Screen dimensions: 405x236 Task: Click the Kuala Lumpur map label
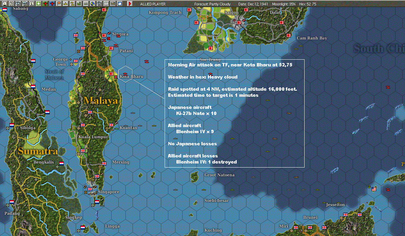[93, 137]
